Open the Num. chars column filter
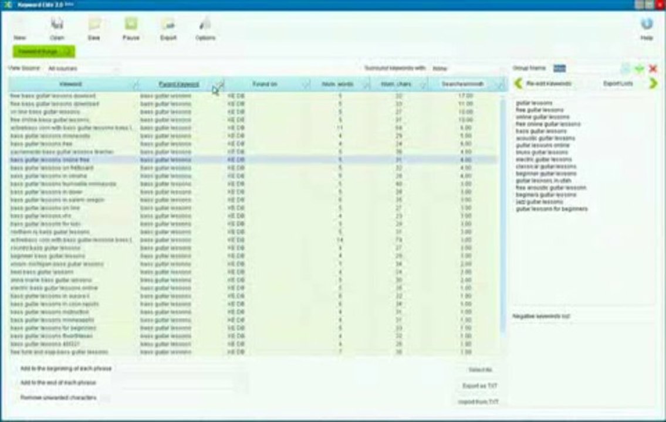This screenshot has height=422, width=666. [x=423, y=84]
